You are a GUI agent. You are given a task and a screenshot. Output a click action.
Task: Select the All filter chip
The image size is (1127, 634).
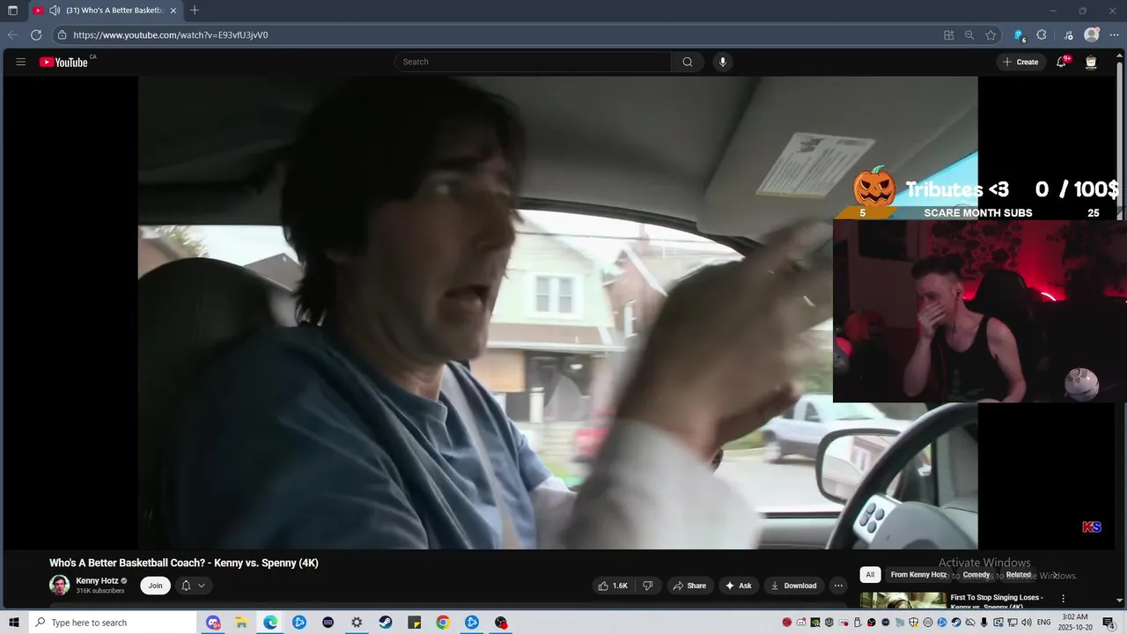point(870,575)
